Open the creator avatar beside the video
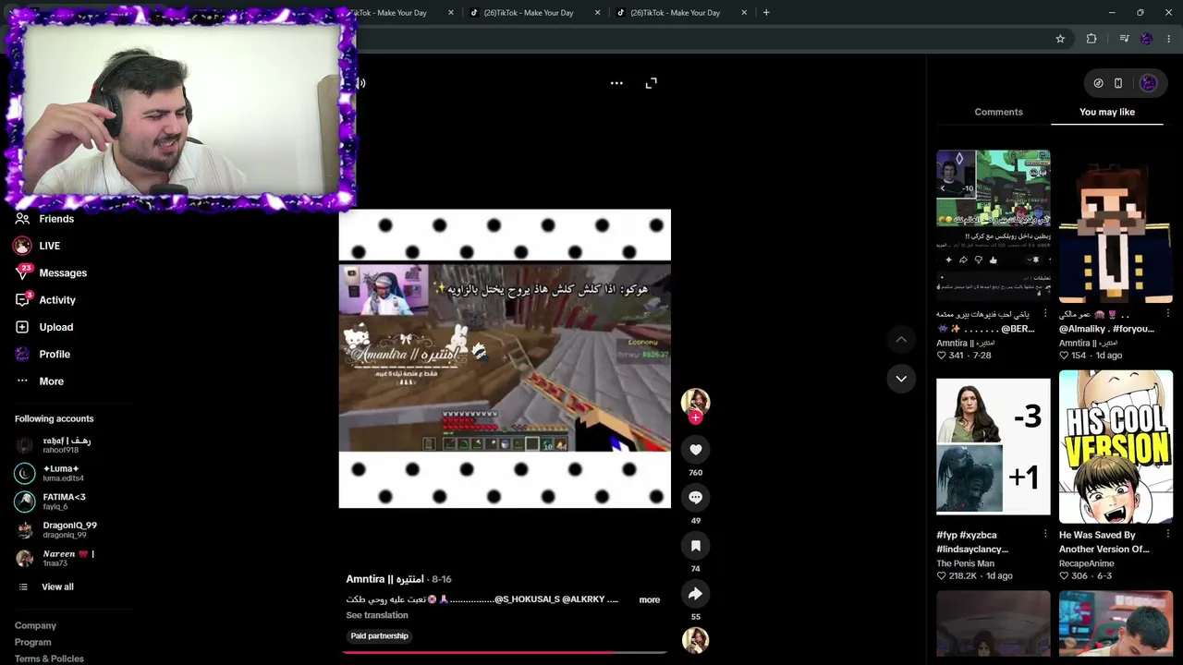Screen dimensions: 1183x665 695,401
